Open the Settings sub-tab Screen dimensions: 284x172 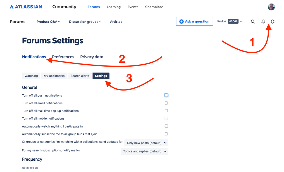click(101, 76)
